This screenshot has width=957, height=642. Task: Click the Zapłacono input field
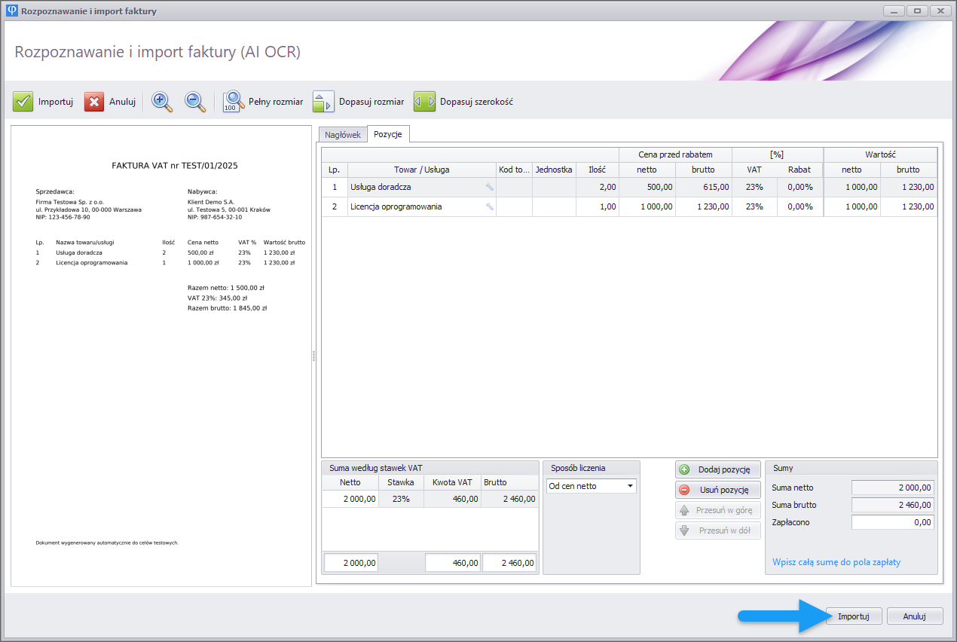pos(892,522)
